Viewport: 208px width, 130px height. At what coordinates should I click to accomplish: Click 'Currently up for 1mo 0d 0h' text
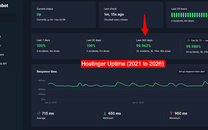[51, 20]
